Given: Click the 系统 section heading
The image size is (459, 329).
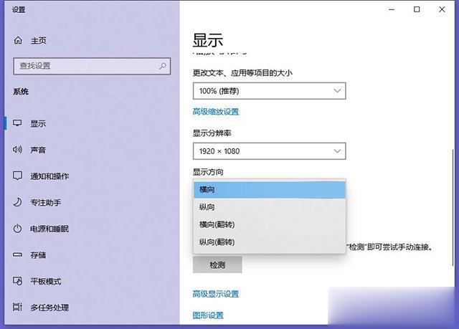Looking at the screenshot, I should pos(21,92).
